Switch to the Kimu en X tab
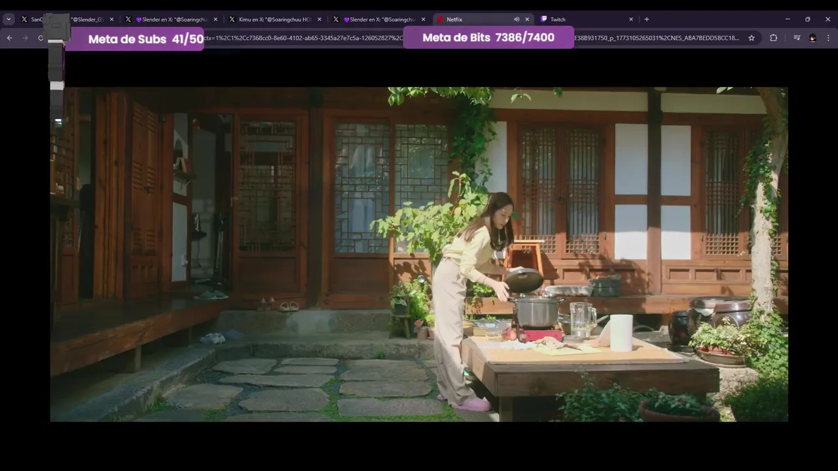This screenshot has width=838, height=471. pos(276,19)
